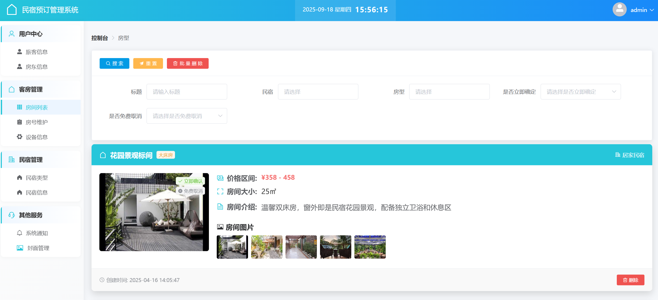
Task: Click the 免费取消 badge on image
Action: click(190, 191)
